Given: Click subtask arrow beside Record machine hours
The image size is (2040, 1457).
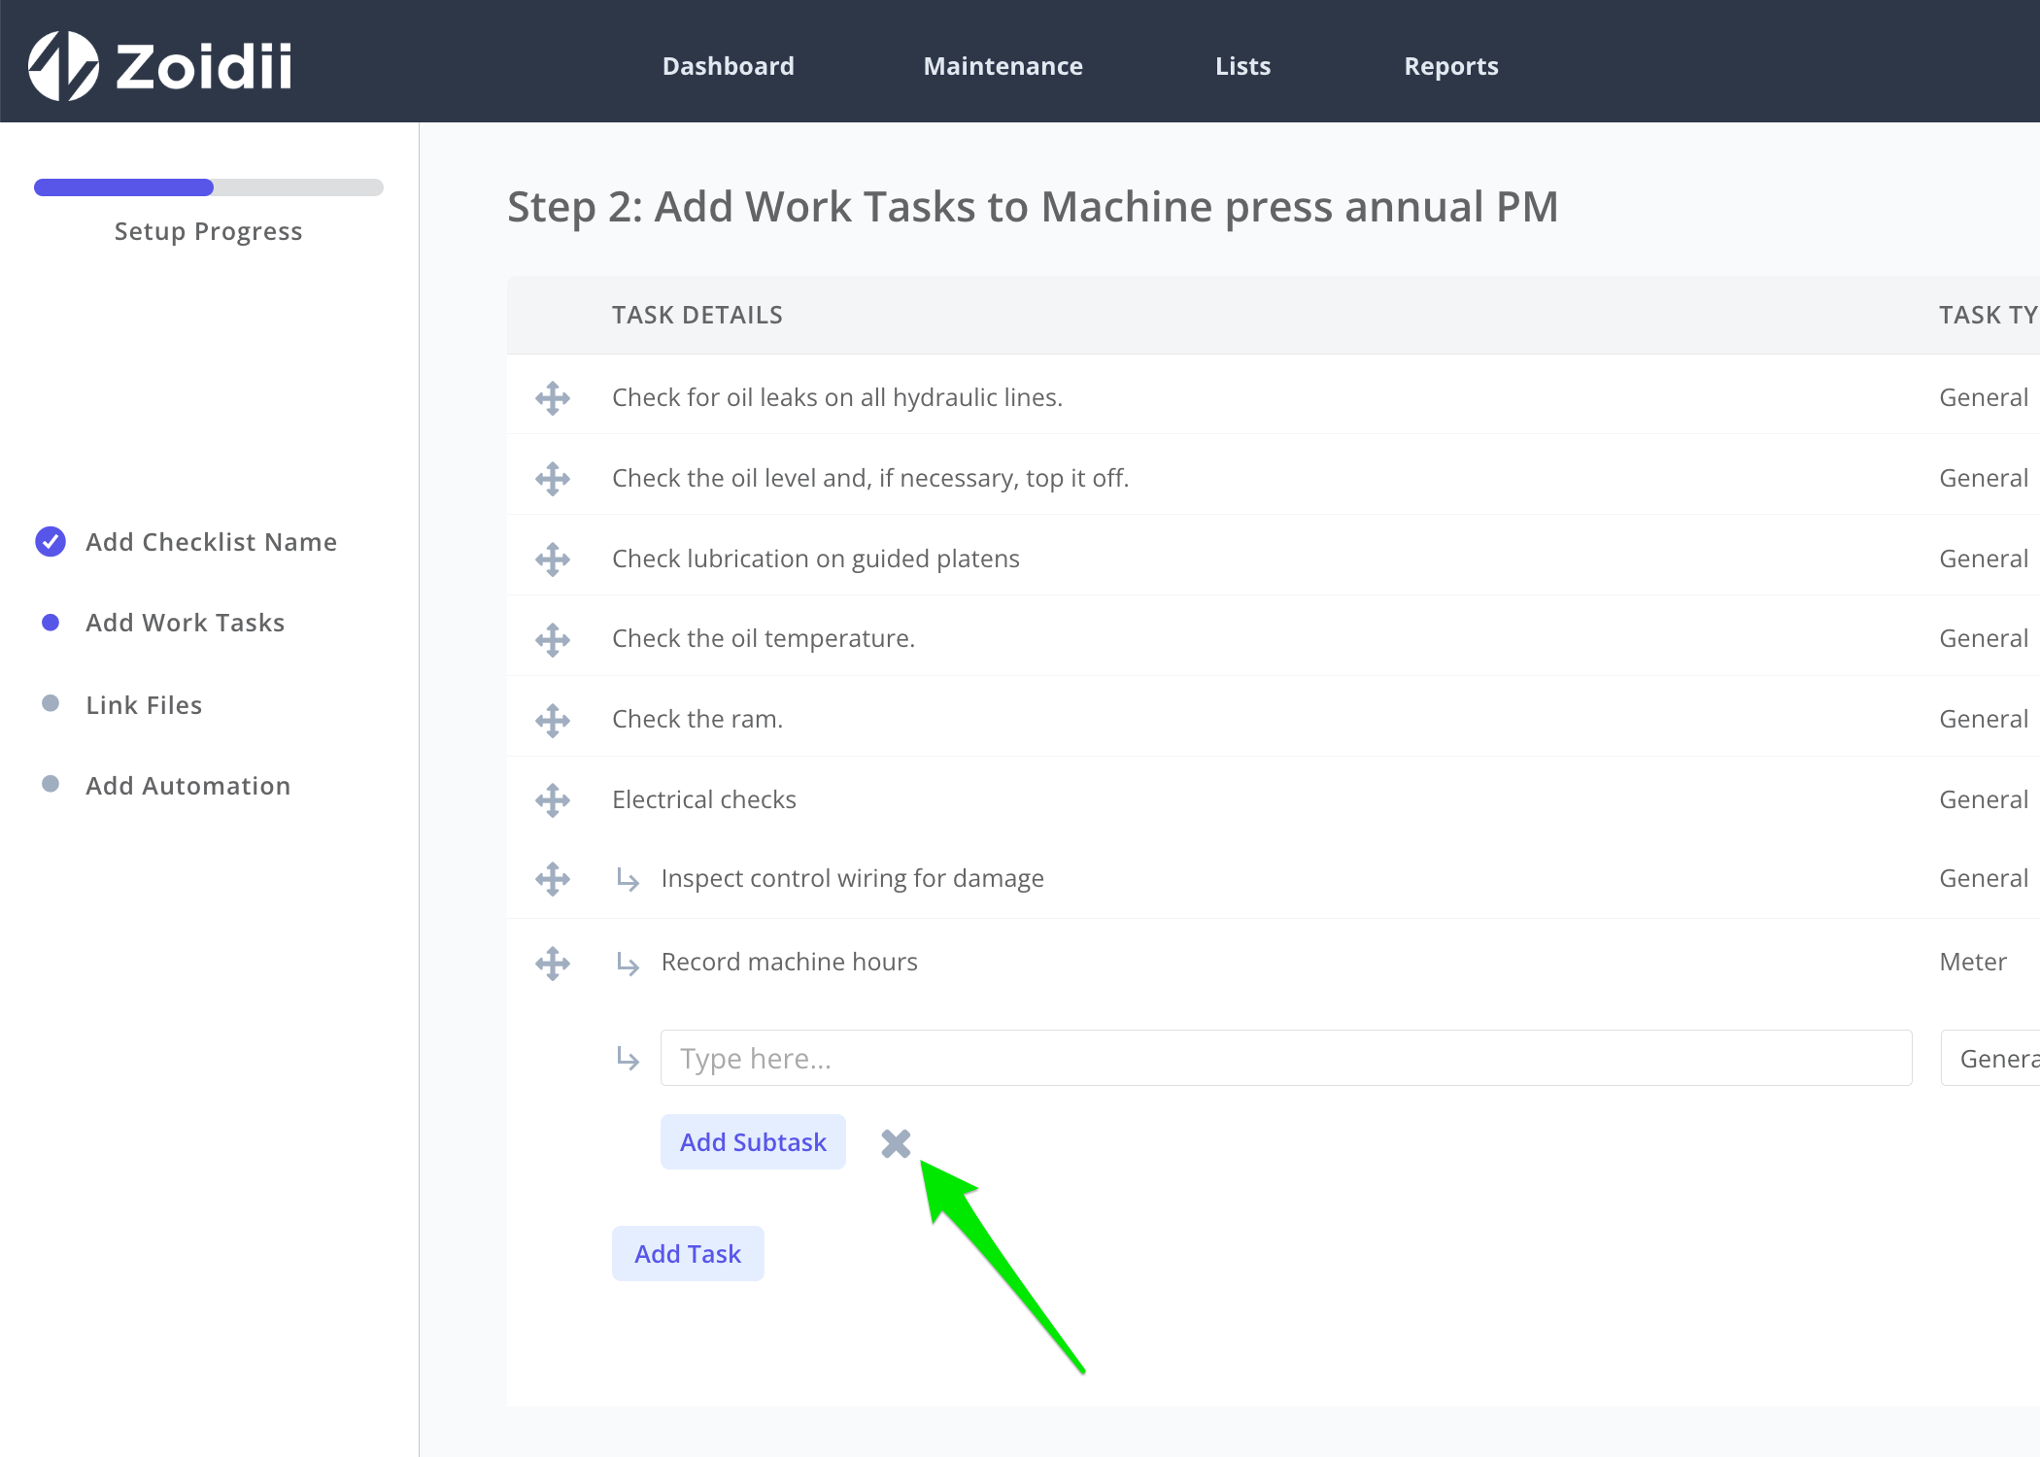Looking at the screenshot, I should click(x=628, y=964).
